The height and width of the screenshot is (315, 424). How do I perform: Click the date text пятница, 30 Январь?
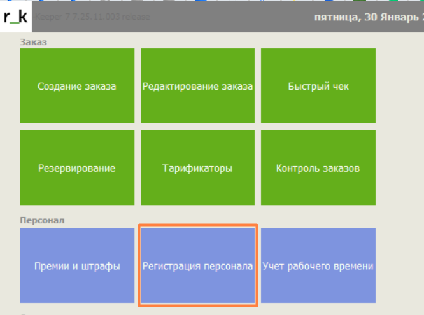[x=367, y=17]
